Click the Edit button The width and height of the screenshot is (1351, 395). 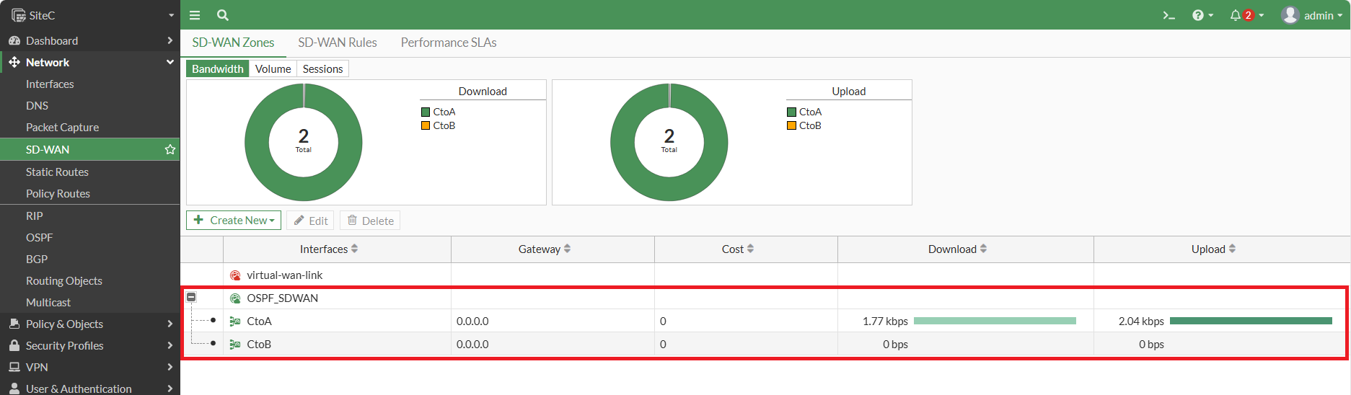310,221
